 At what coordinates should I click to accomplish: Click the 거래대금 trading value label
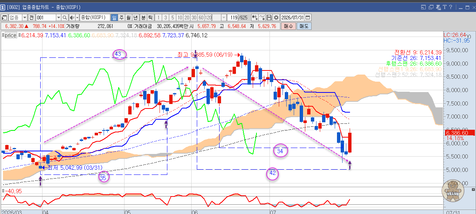[x=143, y=26]
